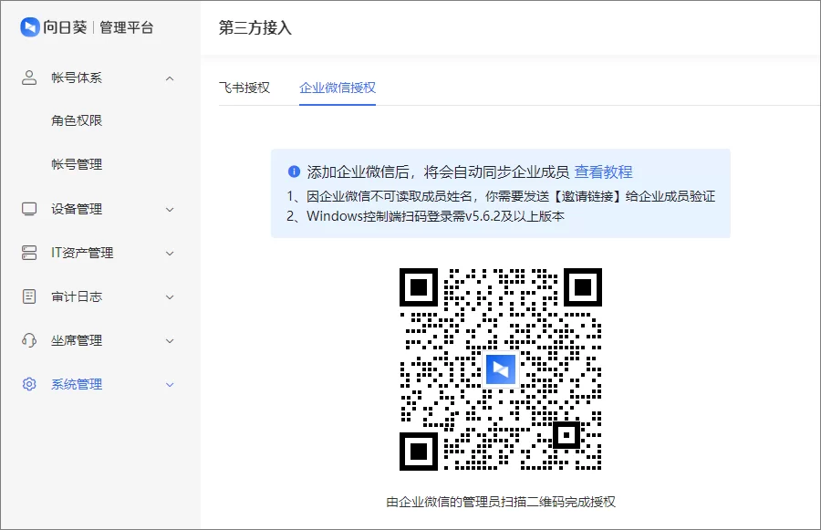Expand the IT资产管理 section
Screen dimensions: 821x530
tap(169, 253)
